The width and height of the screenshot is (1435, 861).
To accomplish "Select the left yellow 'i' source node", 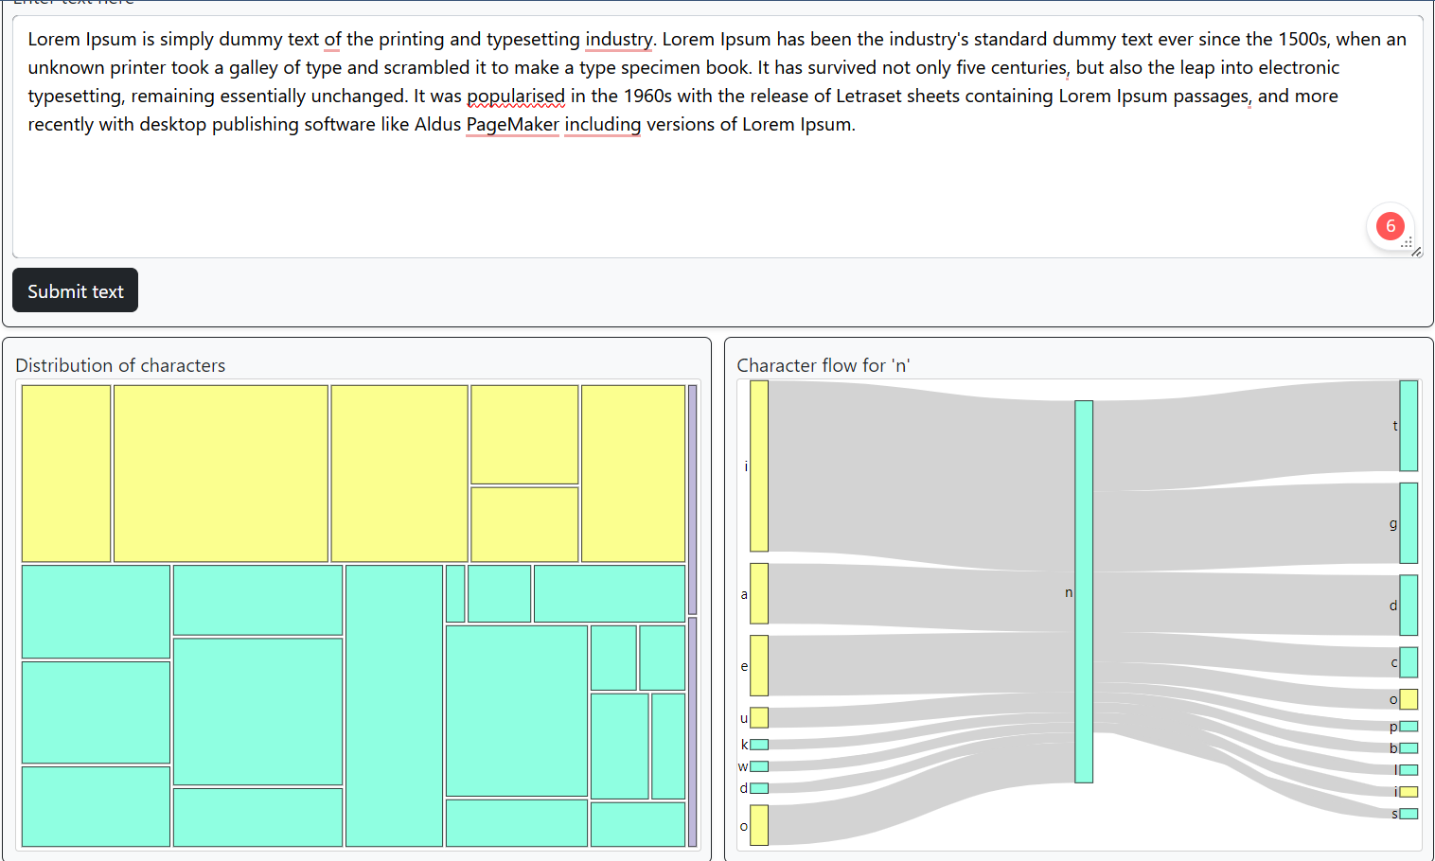I will [x=758, y=466].
